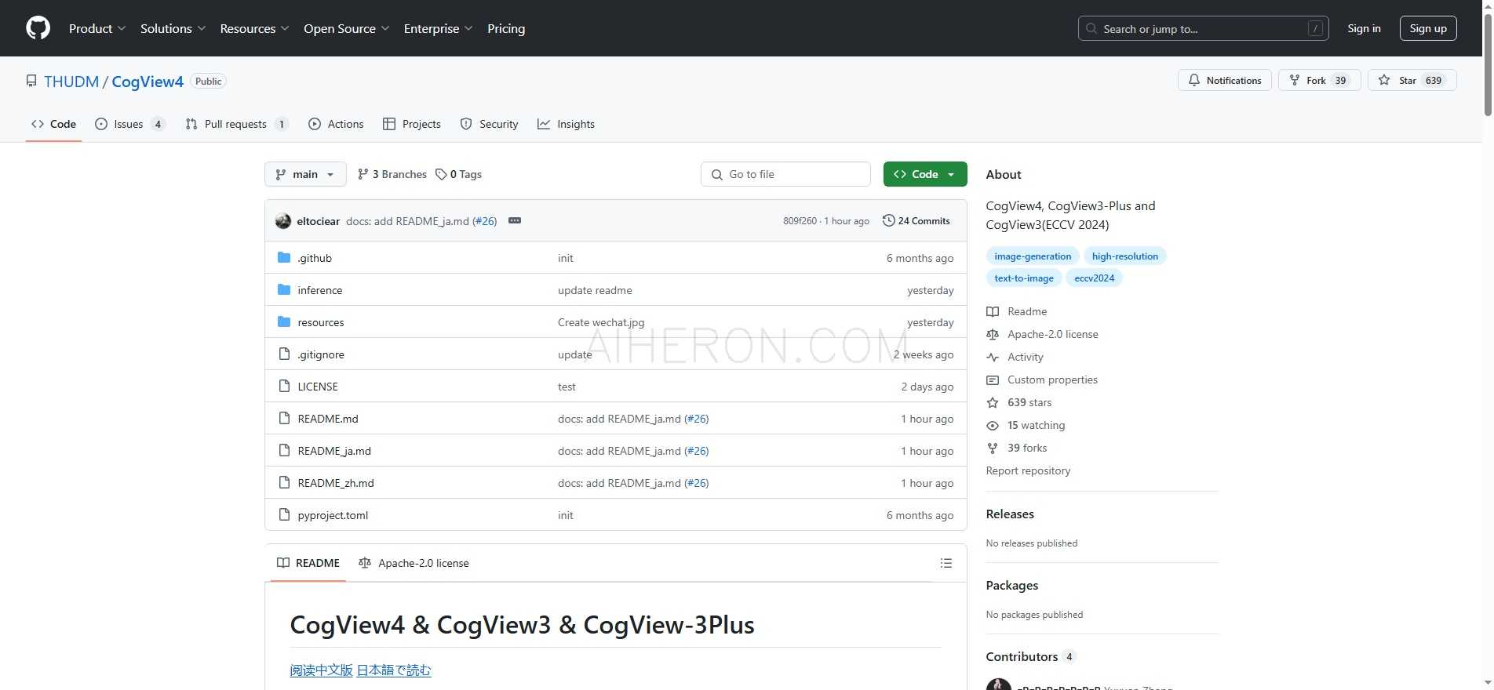Open #26 link in README_zh.md row
The width and height of the screenshot is (1494, 690).
696,483
